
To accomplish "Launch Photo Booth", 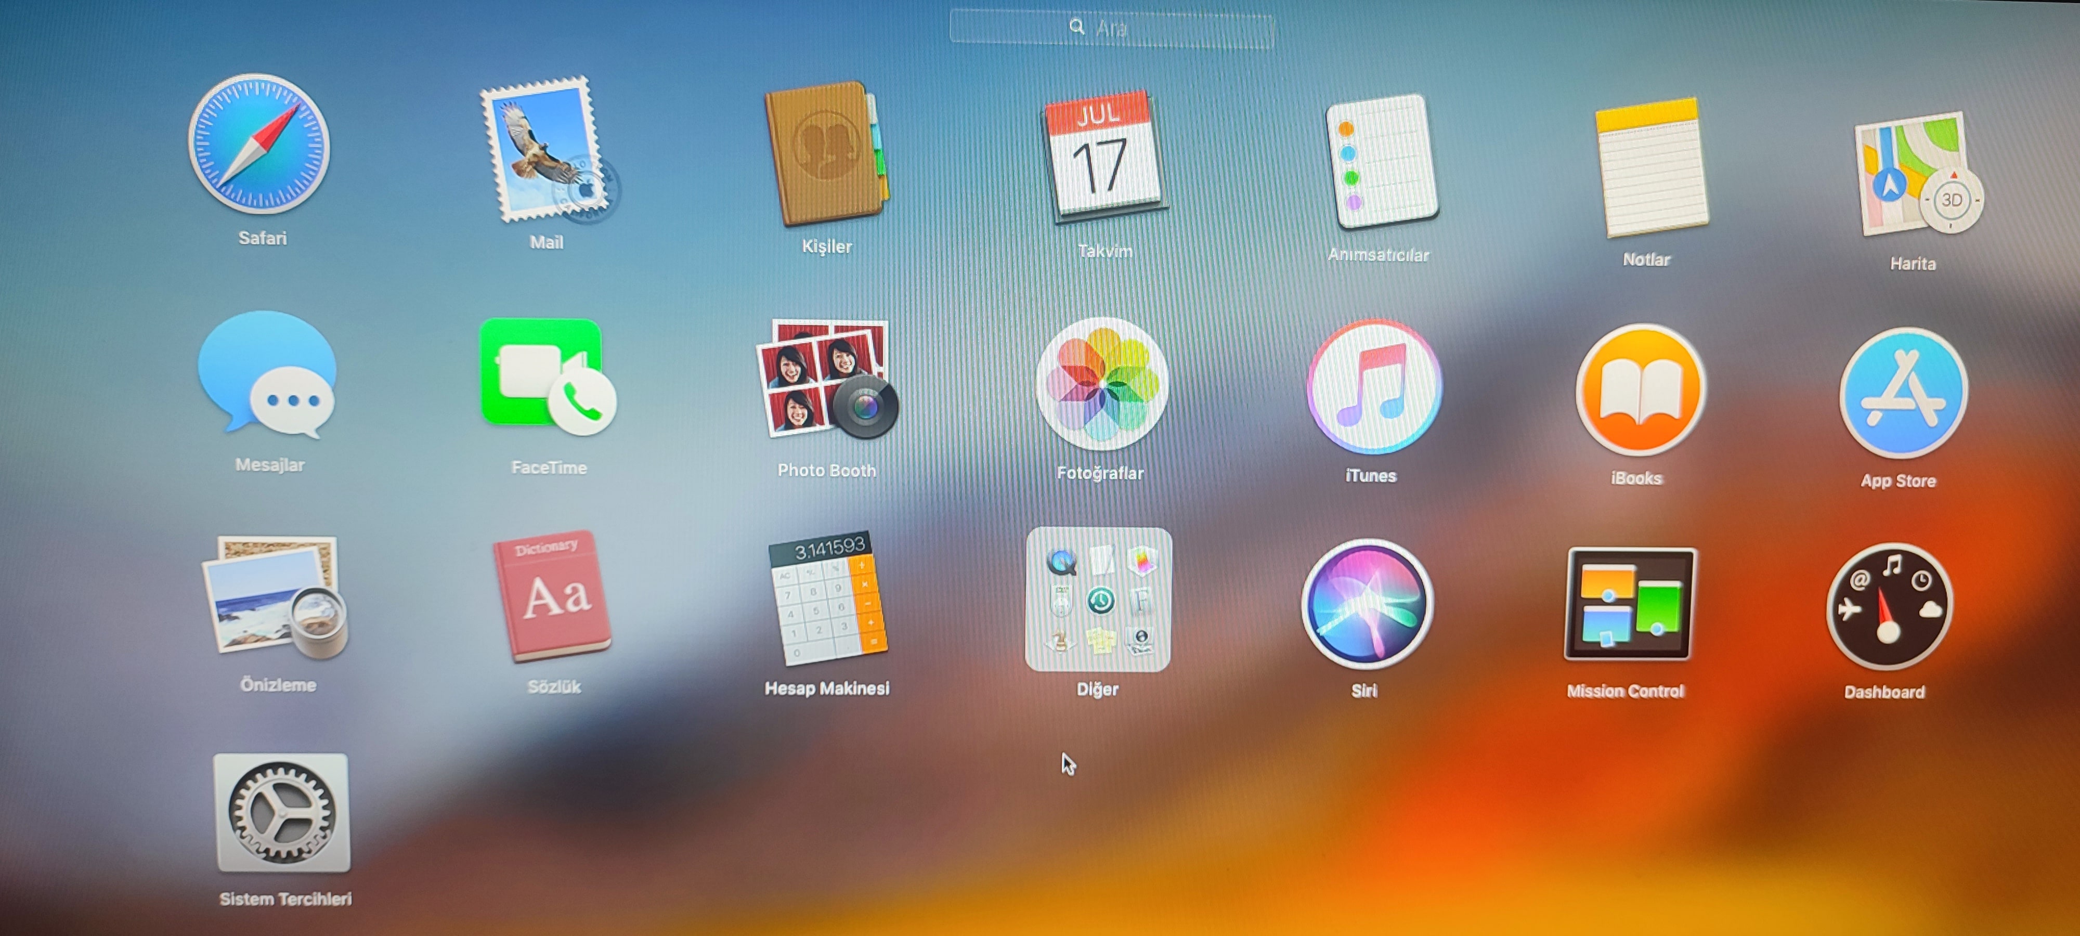I will tap(826, 380).
